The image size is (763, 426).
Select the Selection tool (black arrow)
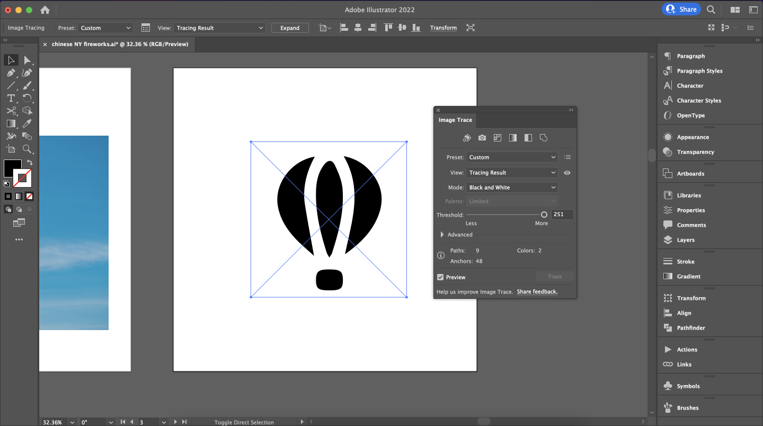pos(11,60)
